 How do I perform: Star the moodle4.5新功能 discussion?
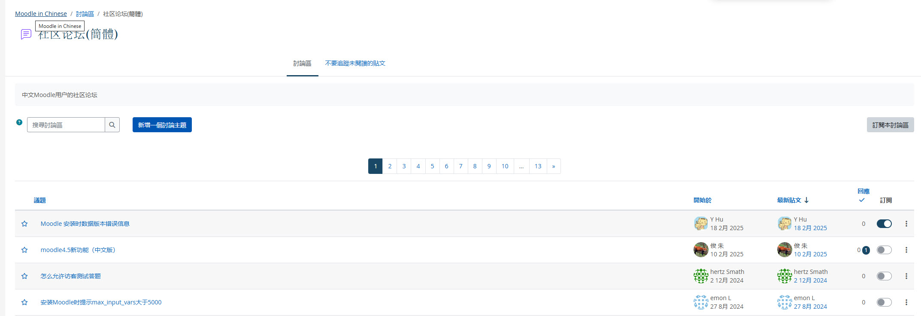pos(24,250)
